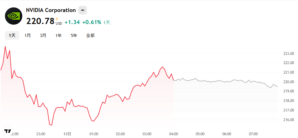This screenshot has height=138, width=298.
Task: Select the 1天 time range tab
Action: [12, 35]
